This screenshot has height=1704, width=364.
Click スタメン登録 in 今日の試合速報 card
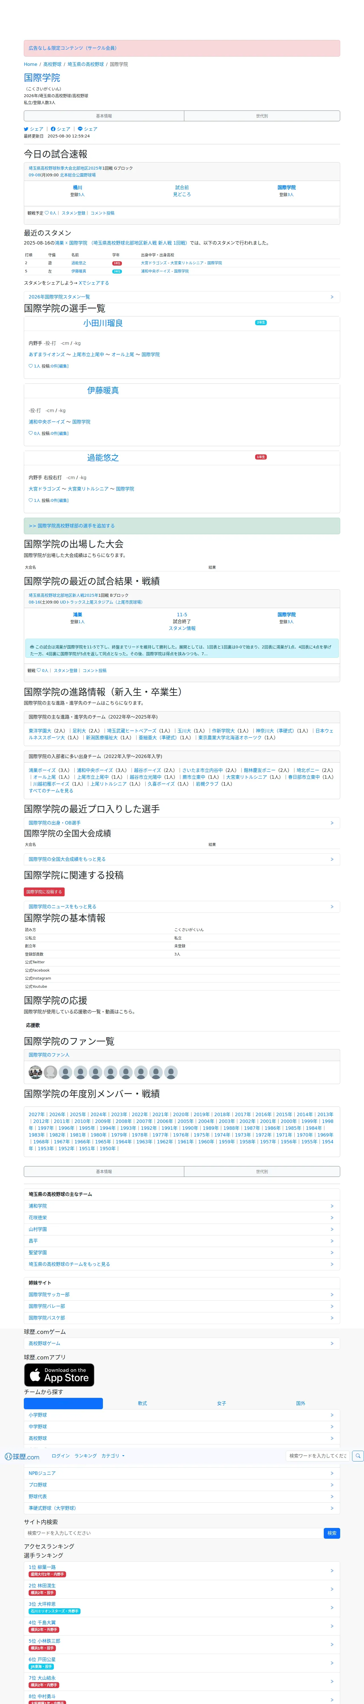(73, 213)
